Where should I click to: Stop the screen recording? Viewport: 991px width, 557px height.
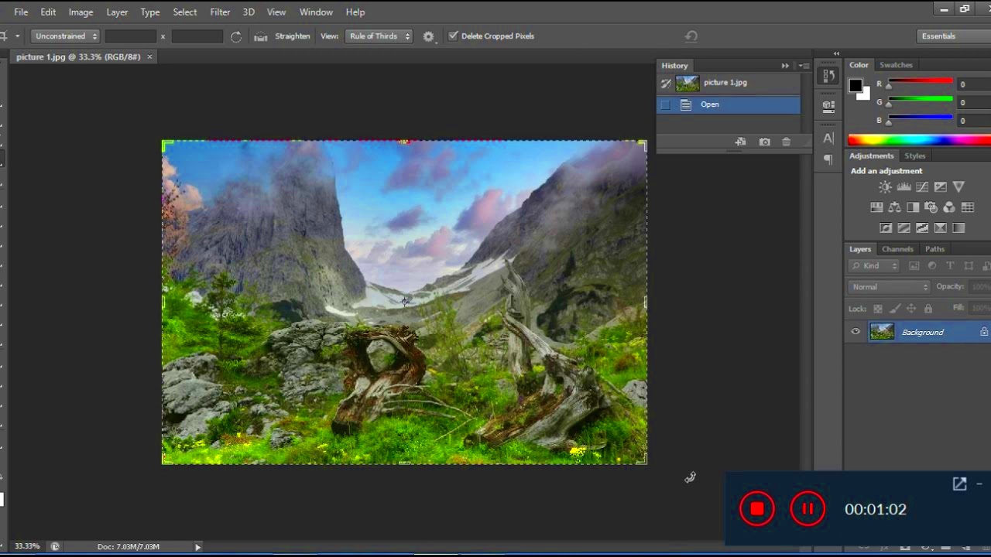click(x=756, y=509)
